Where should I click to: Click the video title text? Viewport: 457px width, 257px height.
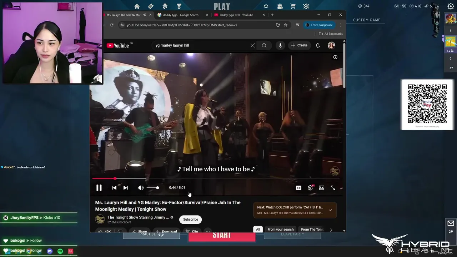tap(168, 206)
